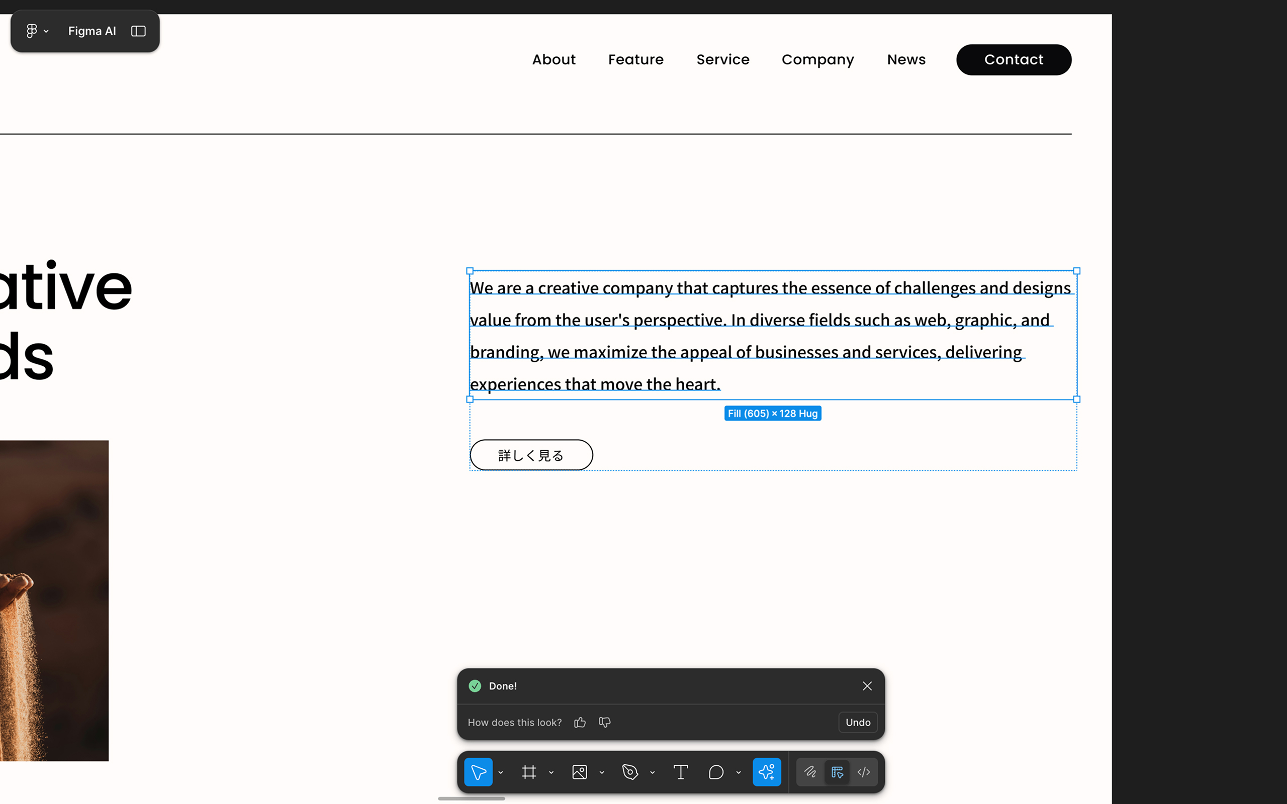Give thumbs up feedback
The image size is (1287, 804).
tap(580, 722)
